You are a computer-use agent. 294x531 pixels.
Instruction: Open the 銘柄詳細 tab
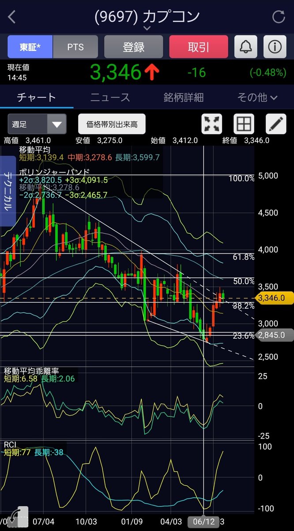click(184, 97)
